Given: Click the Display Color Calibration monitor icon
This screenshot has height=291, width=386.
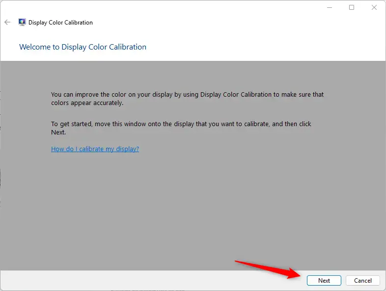Looking at the screenshot, I should (22, 22).
